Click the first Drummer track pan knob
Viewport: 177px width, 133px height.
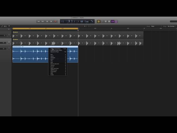pyautogui.click(x=9, y=35)
